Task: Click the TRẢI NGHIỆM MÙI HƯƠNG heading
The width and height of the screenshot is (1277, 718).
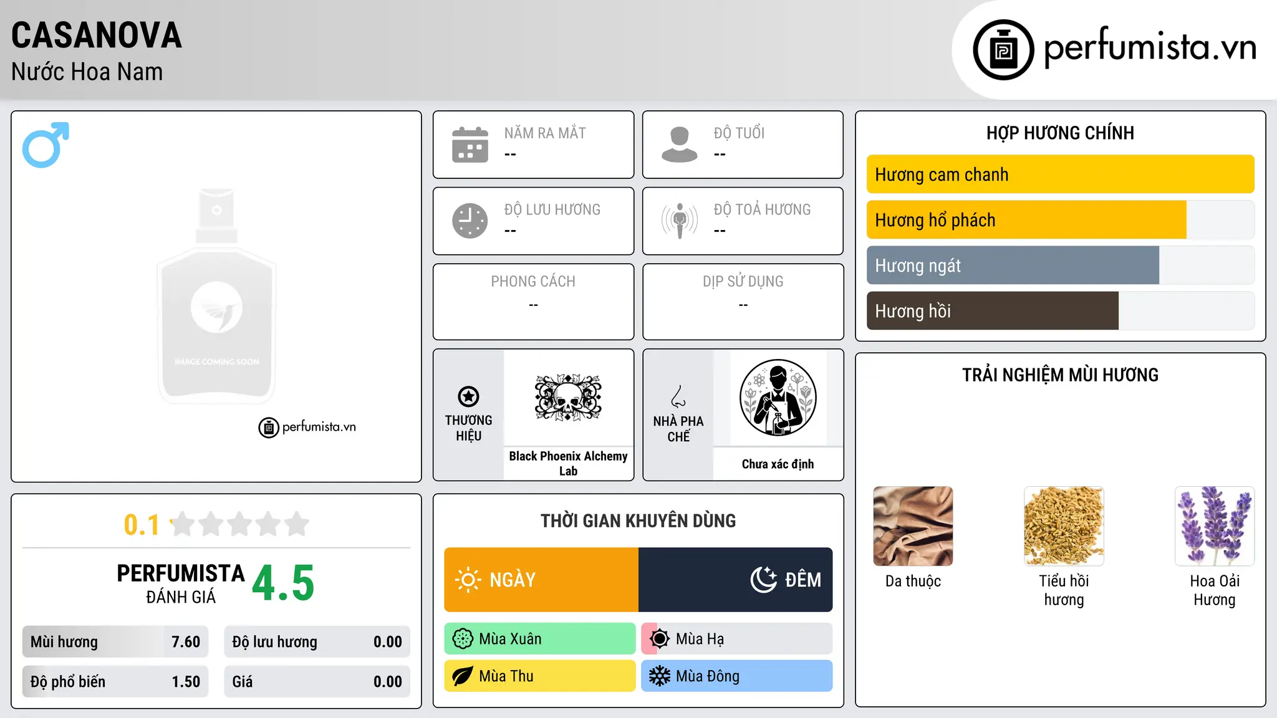Action: [1061, 375]
